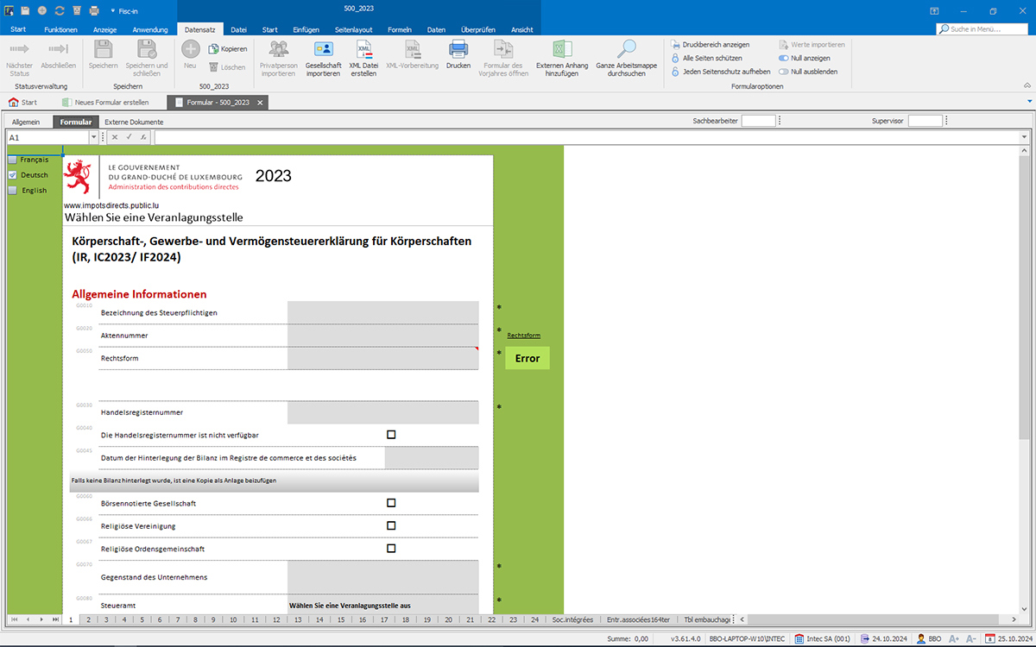Click the green Error button

pyautogui.click(x=527, y=358)
